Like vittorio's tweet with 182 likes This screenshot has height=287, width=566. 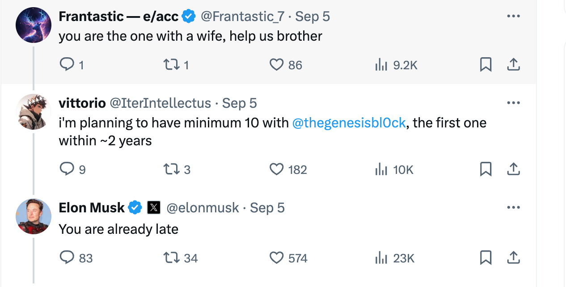[277, 169]
